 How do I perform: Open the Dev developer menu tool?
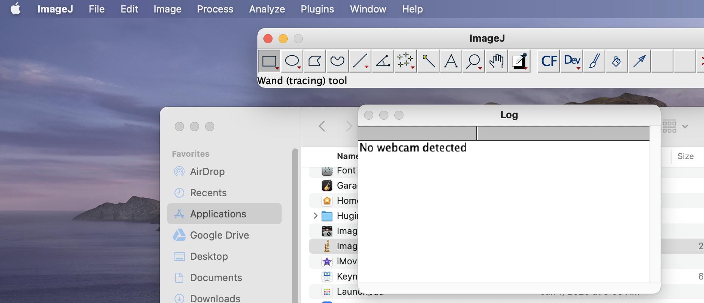pyautogui.click(x=572, y=61)
